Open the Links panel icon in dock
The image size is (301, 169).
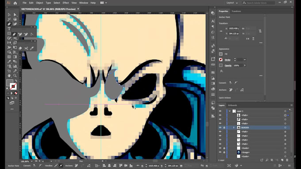213,65
